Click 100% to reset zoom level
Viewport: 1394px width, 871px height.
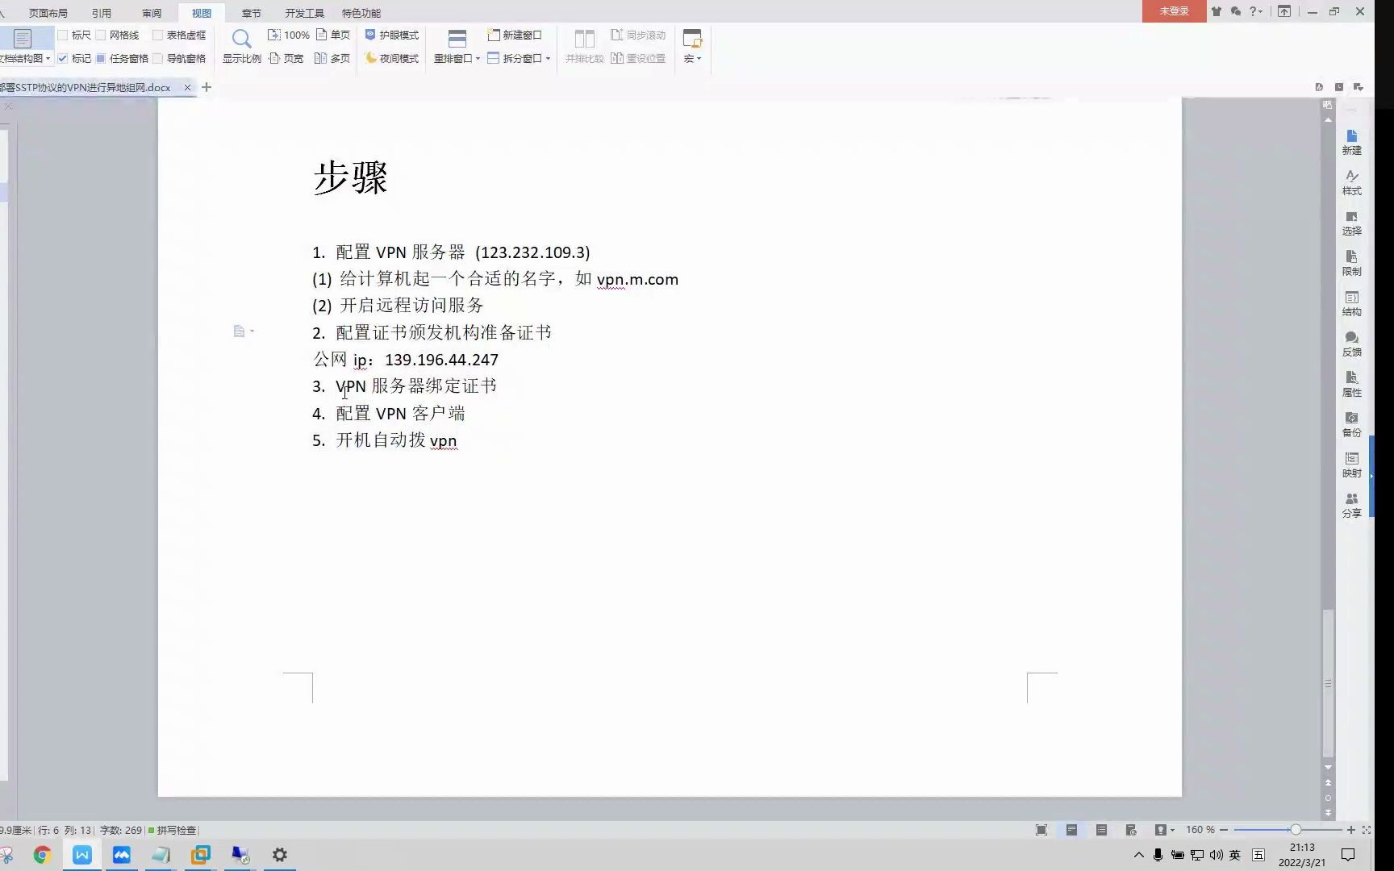pos(288,35)
